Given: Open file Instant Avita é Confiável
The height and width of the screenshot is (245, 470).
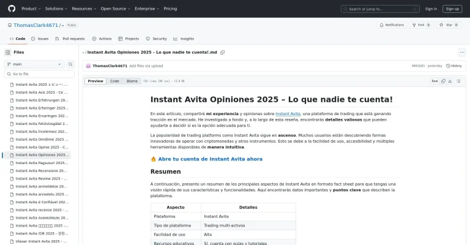Looking at the screenshot, I should point(42,202).
